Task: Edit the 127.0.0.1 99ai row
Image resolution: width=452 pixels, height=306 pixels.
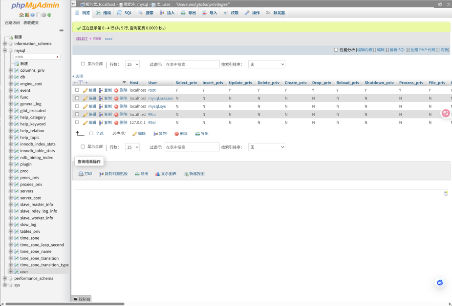Action: coord(89,122)
